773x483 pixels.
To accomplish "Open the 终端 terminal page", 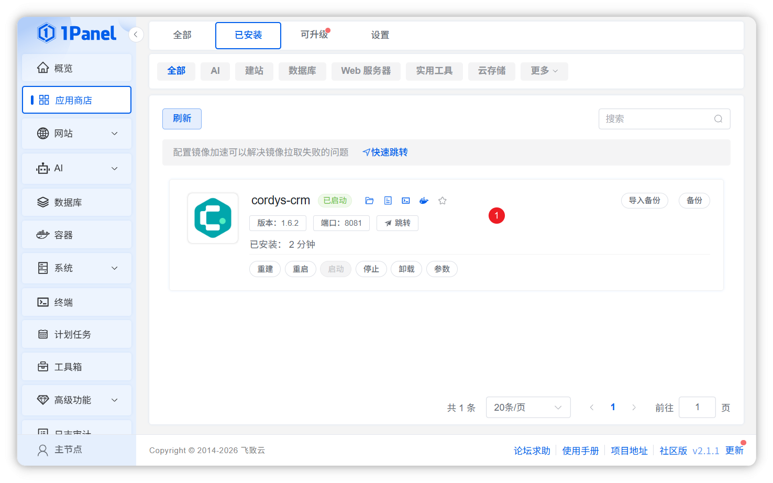I will point(76,302).
